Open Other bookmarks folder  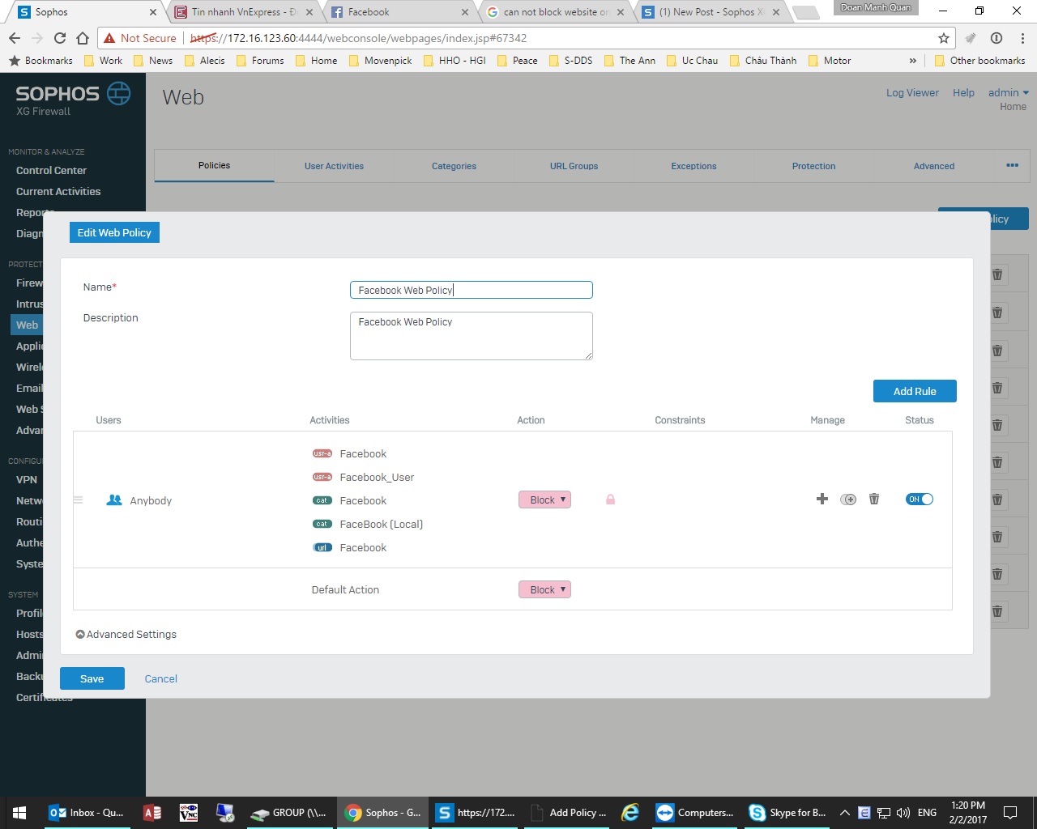click(980, 61)
